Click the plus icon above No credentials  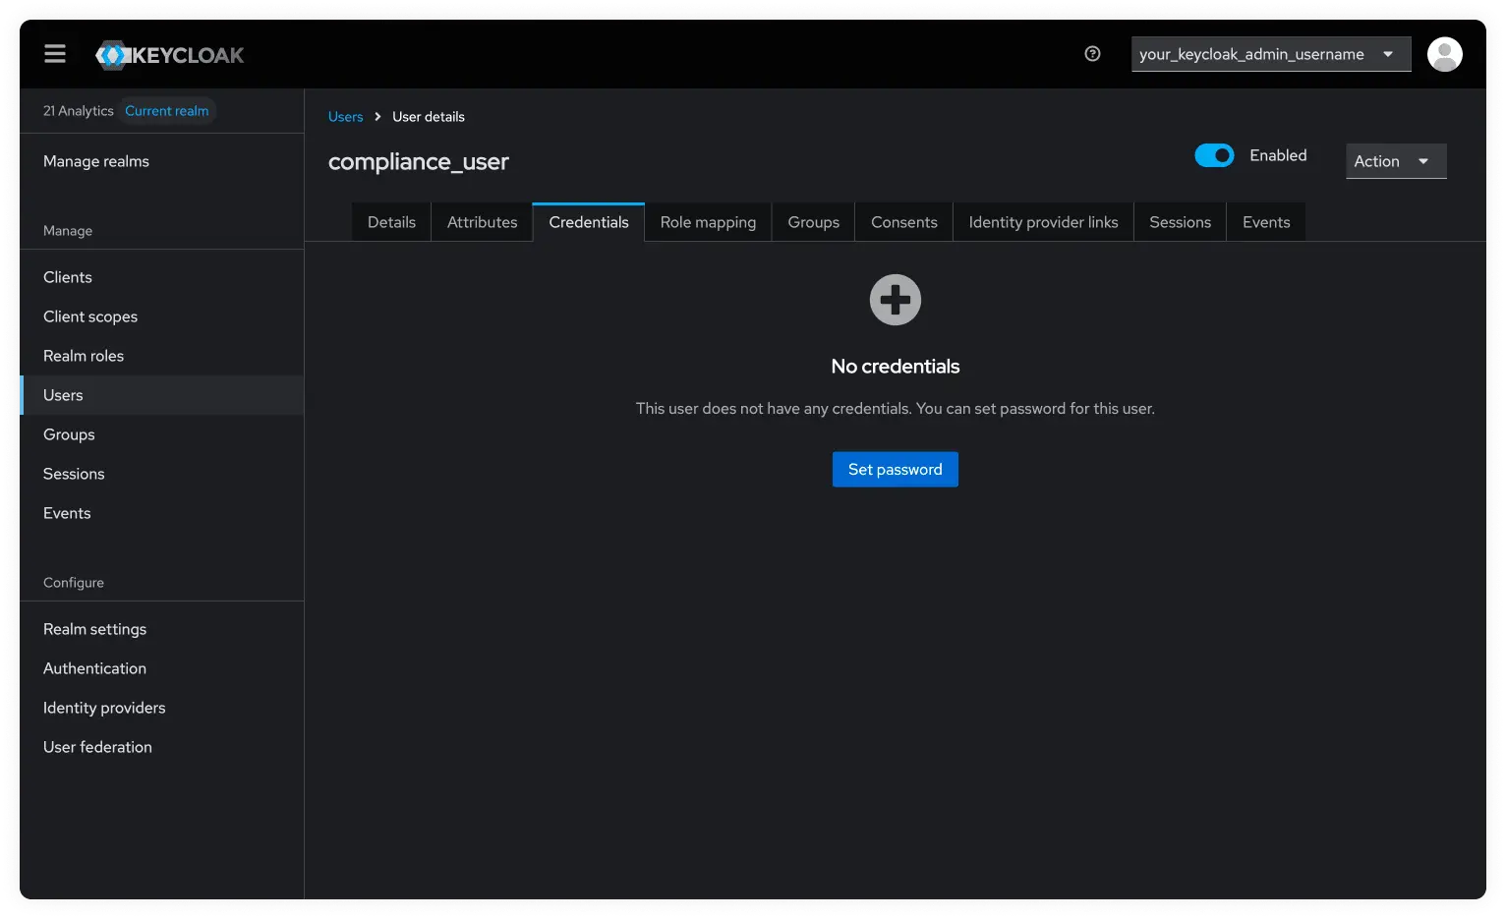pos(895,299)
